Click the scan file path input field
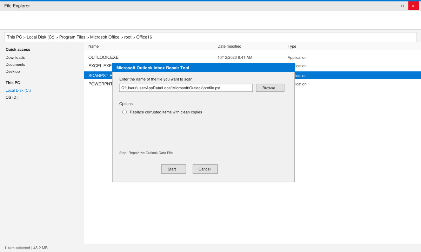This screenshot has width=421, height=252. (x=186, y=88)
